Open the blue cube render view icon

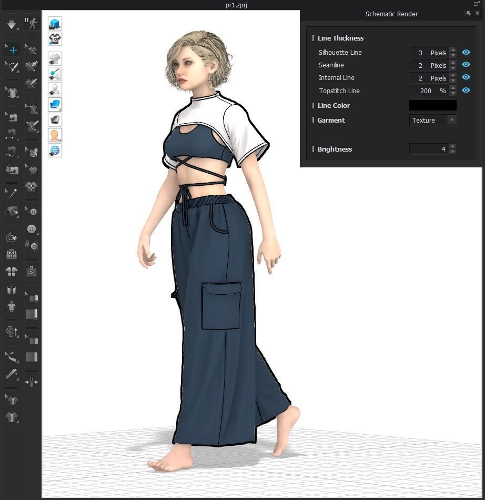tap(55, 23)
